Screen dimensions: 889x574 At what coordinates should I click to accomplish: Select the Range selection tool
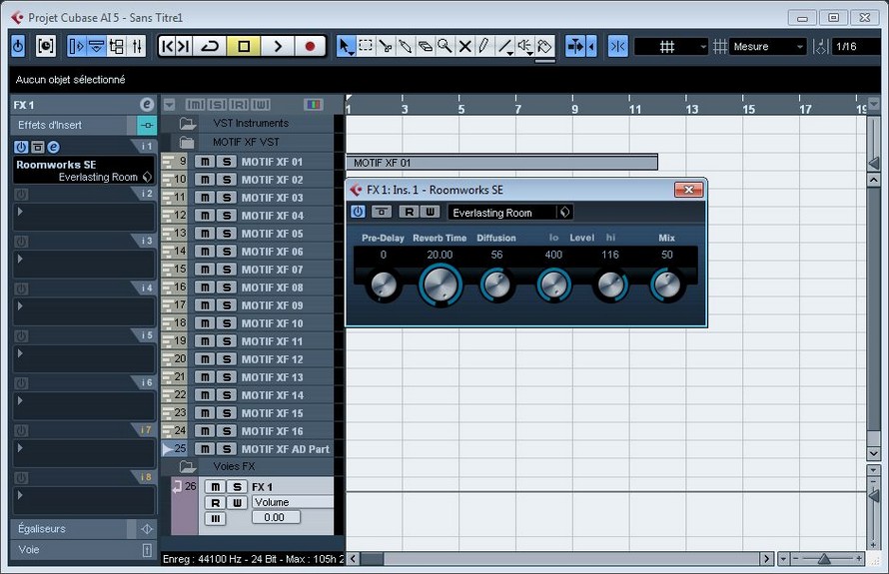[366, 46]
